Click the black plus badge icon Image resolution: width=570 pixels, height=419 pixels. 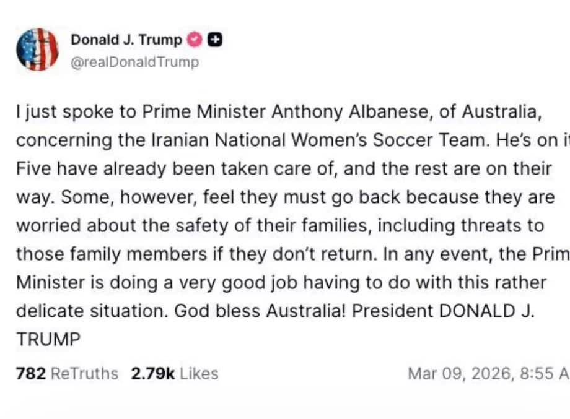pyautogui.click(x=214, y=40)
